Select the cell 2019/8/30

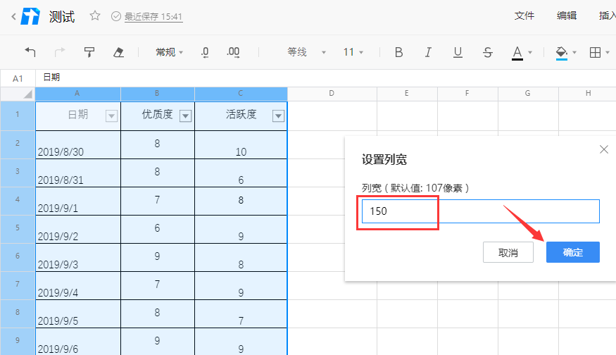pyautogui.click(x=77, y=144)
